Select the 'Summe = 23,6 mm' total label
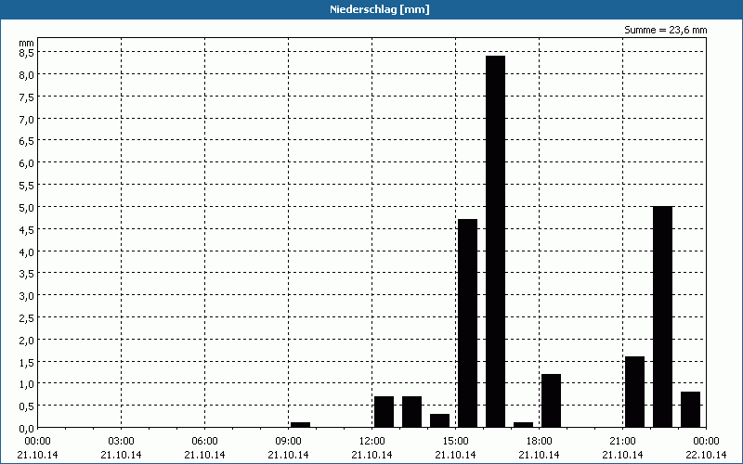The height and width of the screenshot is (464, 743). pos(665,31)
